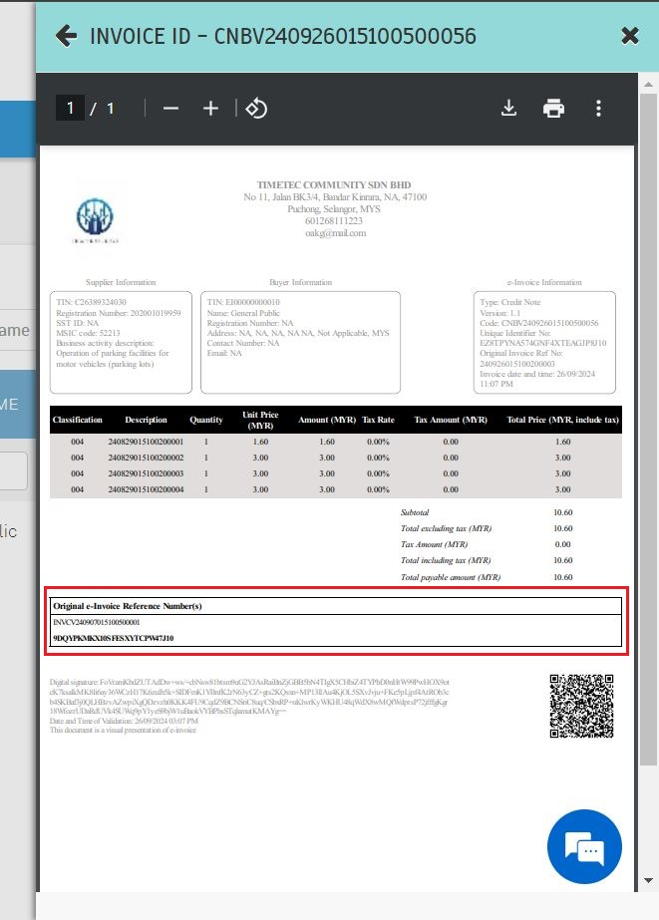Screen dimensions: 659x920
Task: Click the current page number field
Action: (70, 109)
